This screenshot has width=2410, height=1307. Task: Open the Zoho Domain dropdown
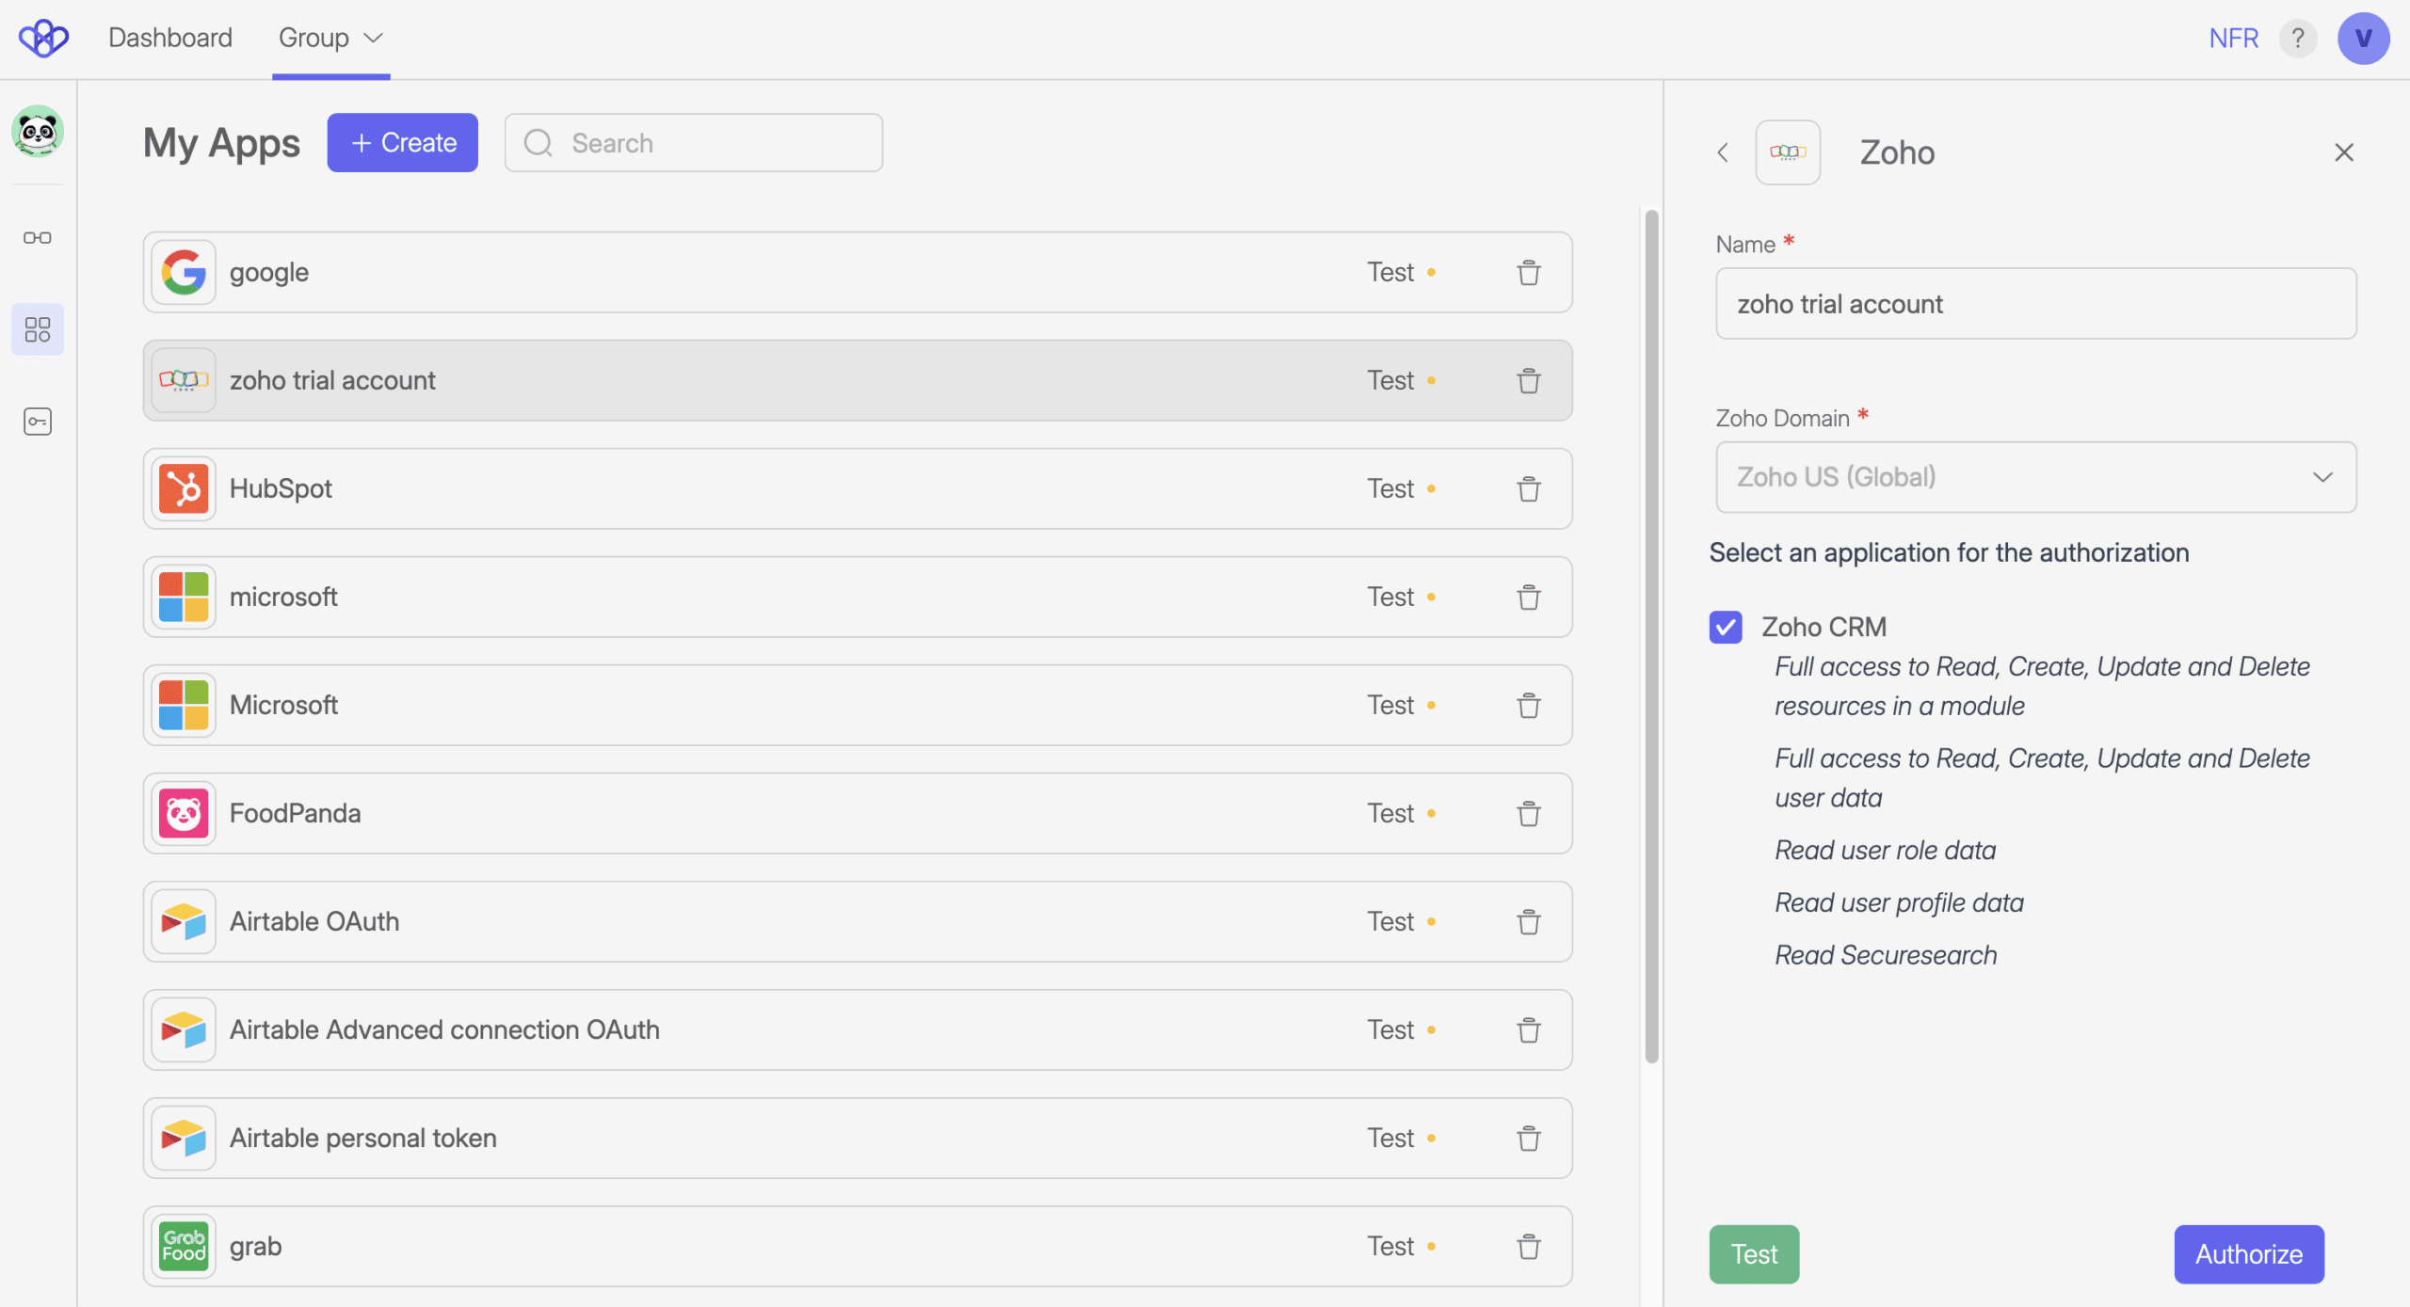coord(2035,477)
